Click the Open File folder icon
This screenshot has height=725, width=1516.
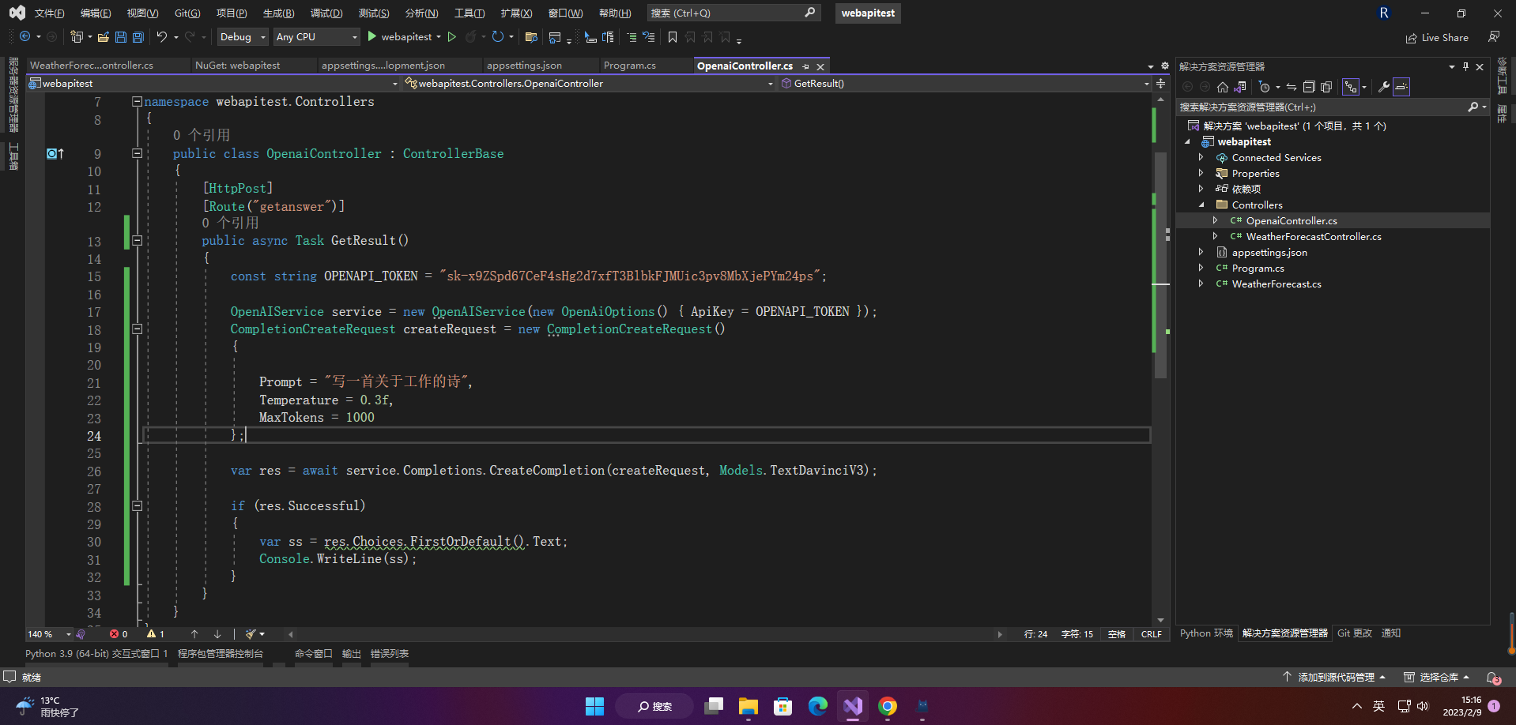point(104,37)
